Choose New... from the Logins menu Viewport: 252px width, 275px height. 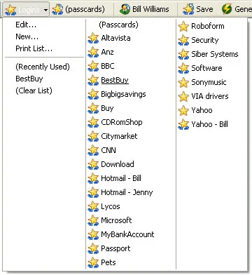(x=27, y=36)
